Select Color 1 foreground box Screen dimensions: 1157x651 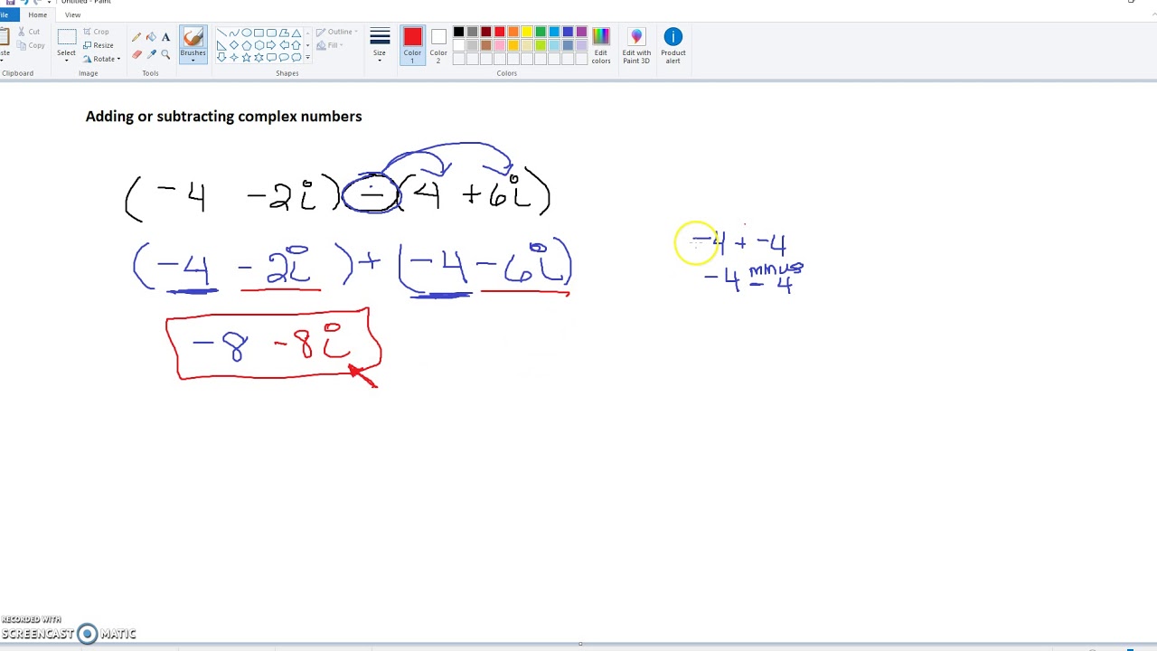click(412, 44)
